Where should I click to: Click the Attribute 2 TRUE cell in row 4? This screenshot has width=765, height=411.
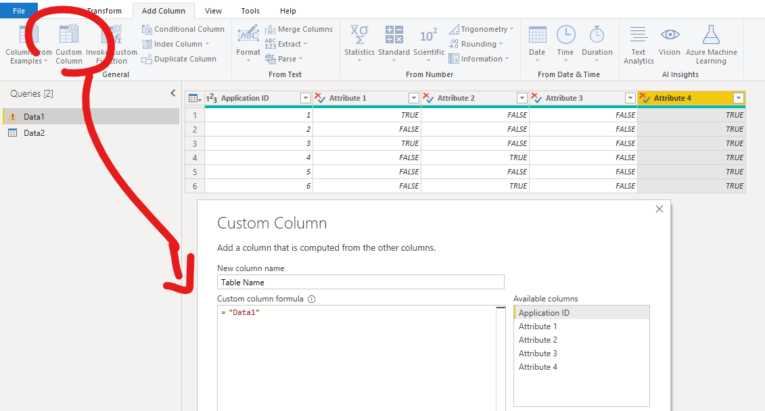click(475, 158)
